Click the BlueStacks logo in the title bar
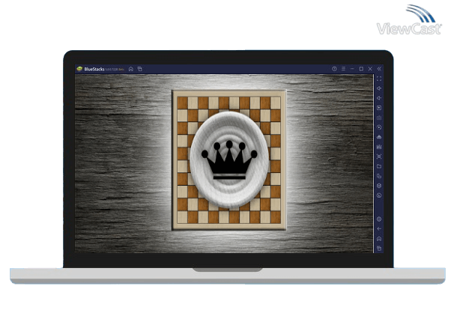Image resolution: width=451 pixels, height=310 pixels. 79,69
